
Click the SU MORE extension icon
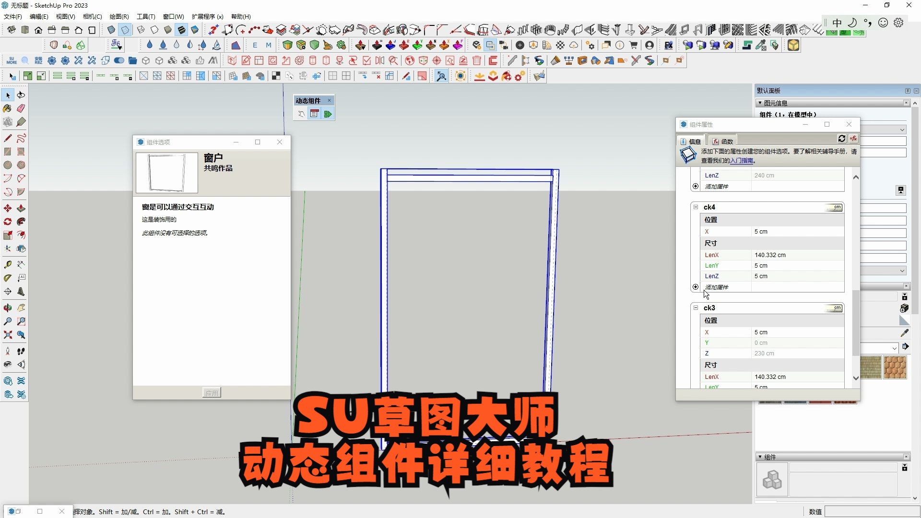pos(12,60)
